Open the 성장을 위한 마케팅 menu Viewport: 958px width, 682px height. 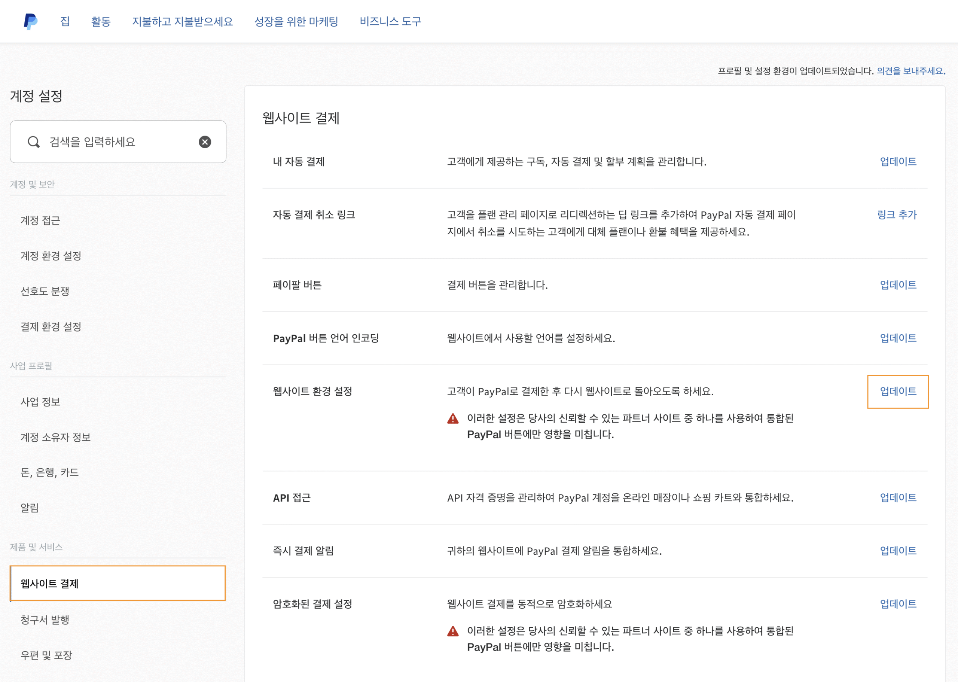pos(296,21)
